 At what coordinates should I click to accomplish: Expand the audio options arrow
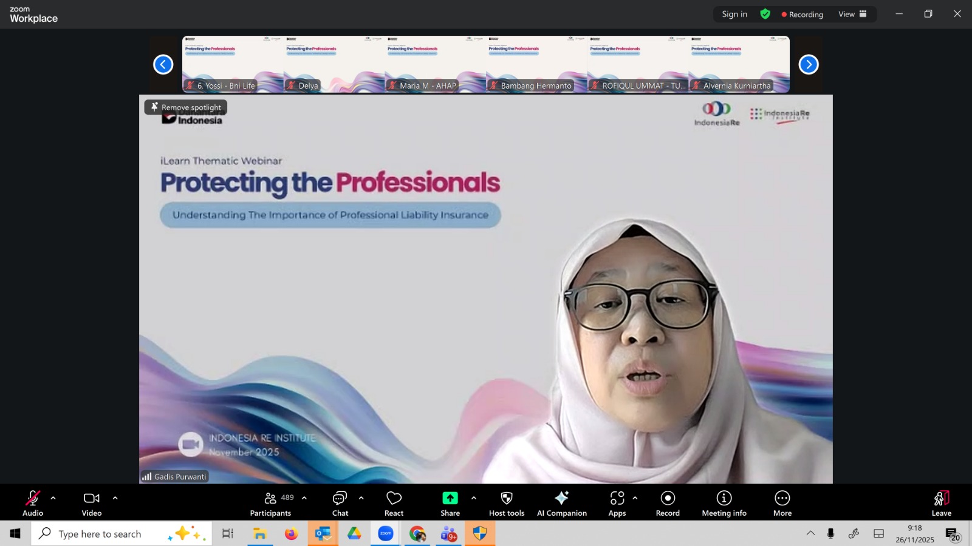[53, 498]
